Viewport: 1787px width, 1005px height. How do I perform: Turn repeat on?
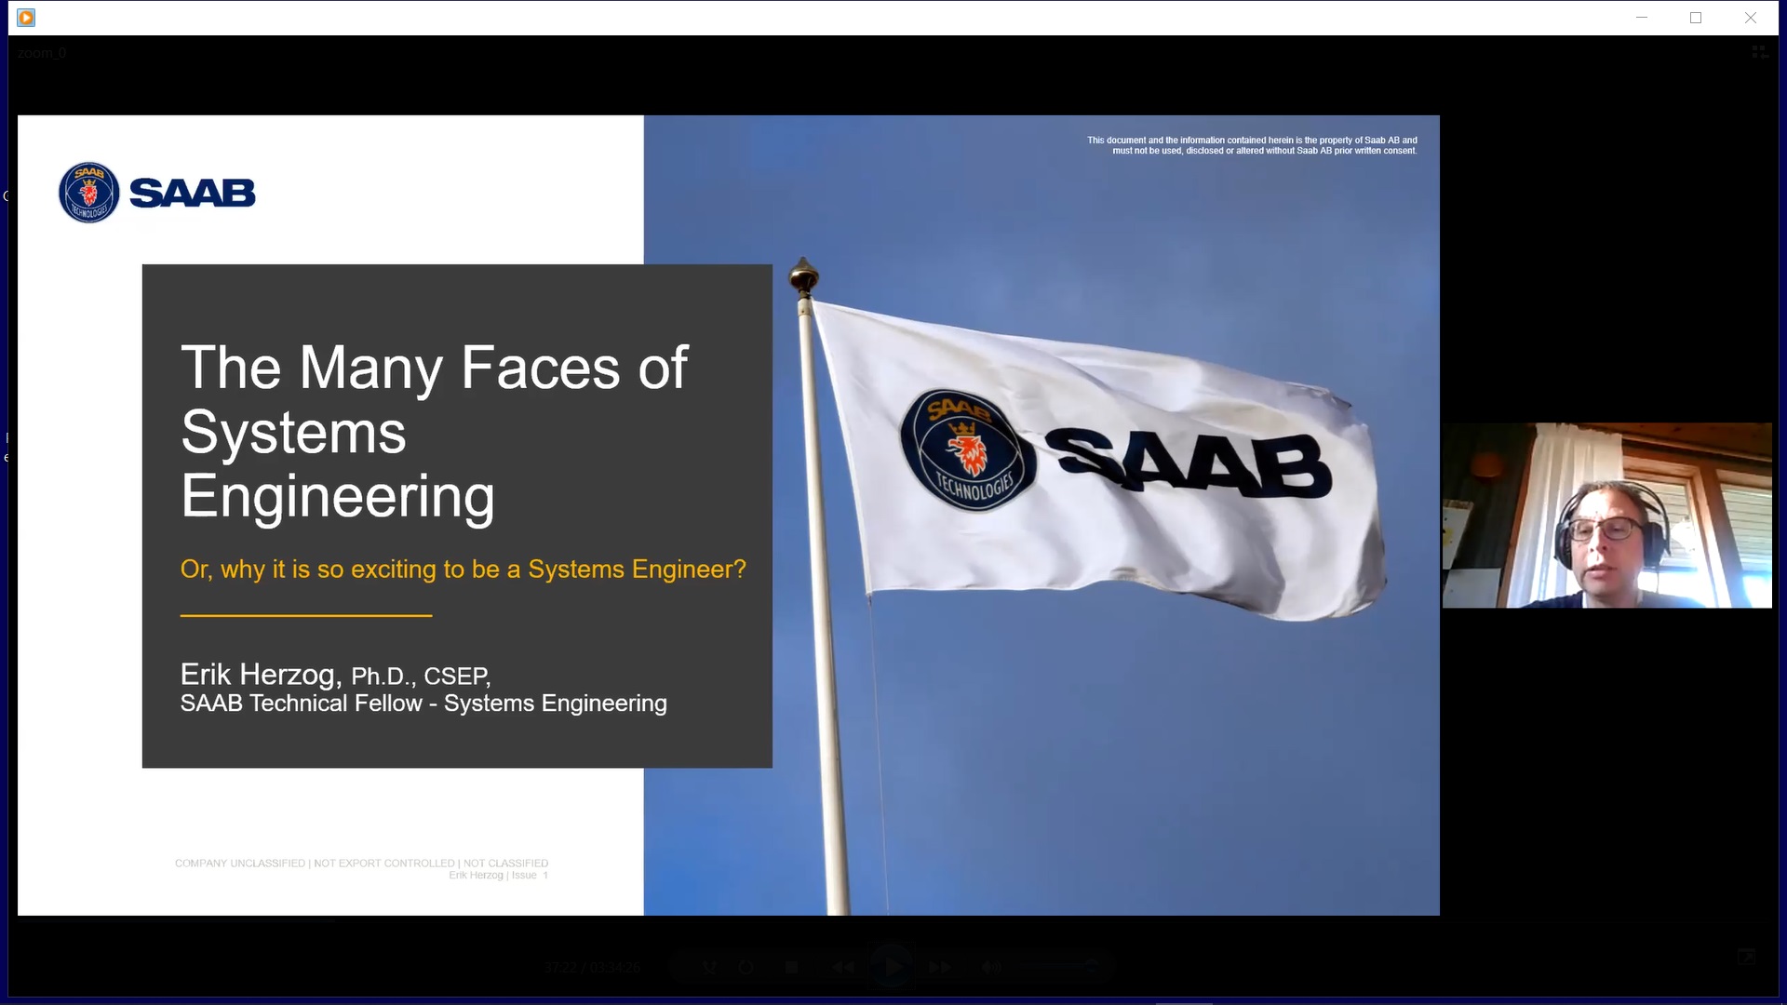pyautogui.click(x=746, y=967)
